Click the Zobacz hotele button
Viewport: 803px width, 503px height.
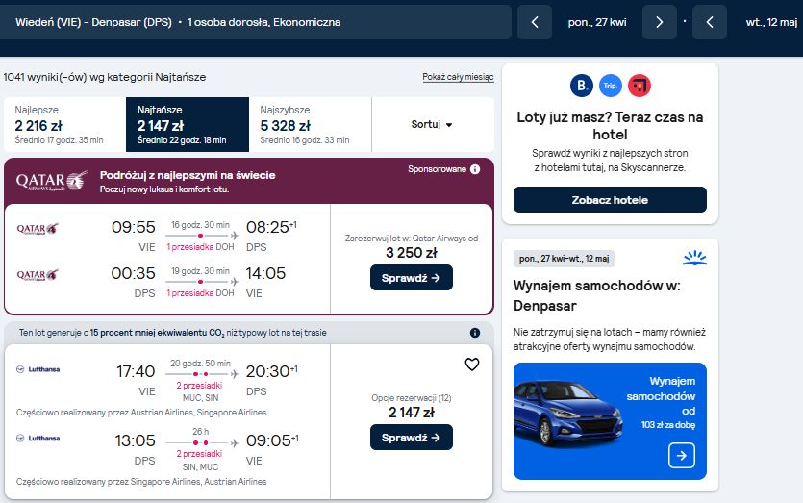pyautogui.click(x=610, y=200)
